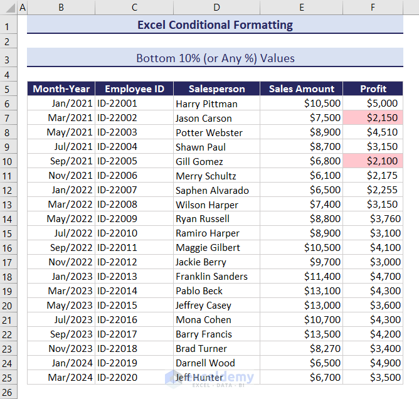Click the Month-Year header cell

pos(61,89)
